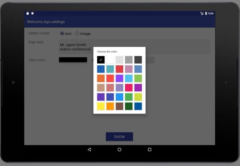Click the SHOW button
The height and width of the screenshot is (166, 240).
coord(119,137)
